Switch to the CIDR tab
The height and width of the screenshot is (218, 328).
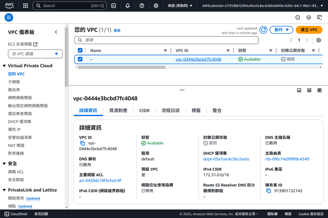coord(144,111)
